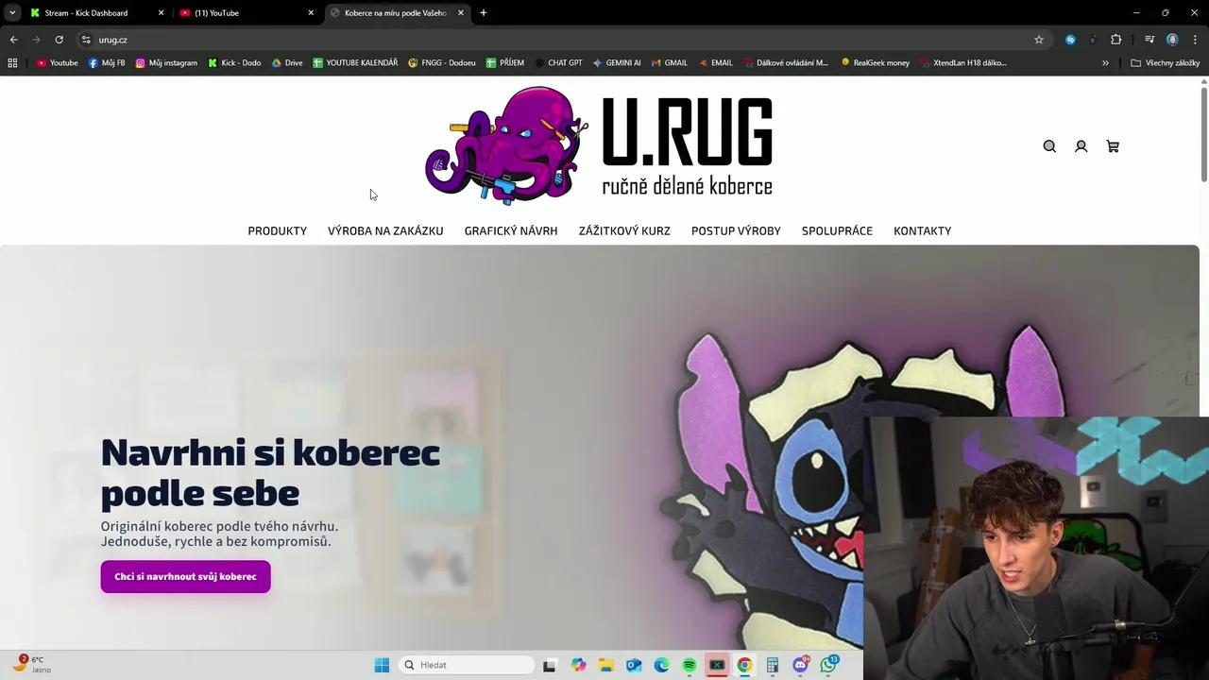Image resolution: width=1209 pixels, height=680 pixels.
Task: Open the POSTUP VÝROBY menu item
Action: (736, 230)
